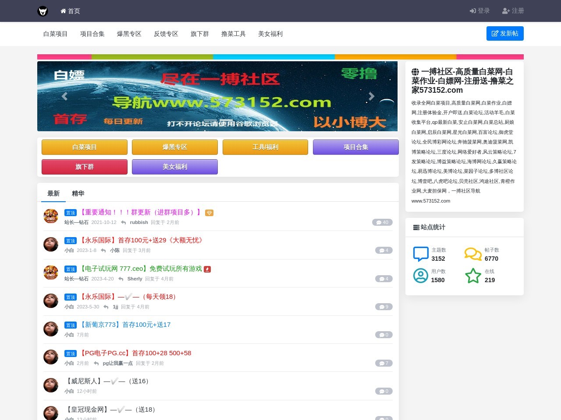Open the 新葡京773 首存100元+送17 thread

point(124,325)
